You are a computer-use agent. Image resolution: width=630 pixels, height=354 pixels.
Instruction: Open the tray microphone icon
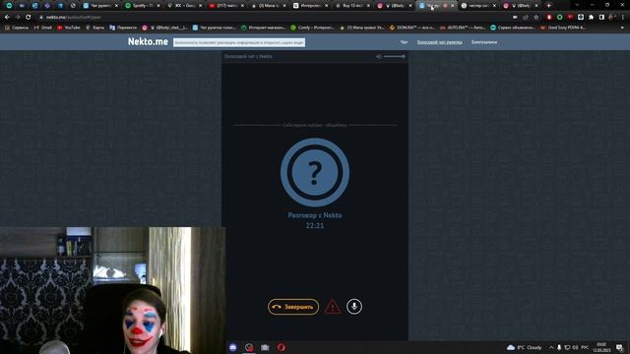[x=559, y=347]
